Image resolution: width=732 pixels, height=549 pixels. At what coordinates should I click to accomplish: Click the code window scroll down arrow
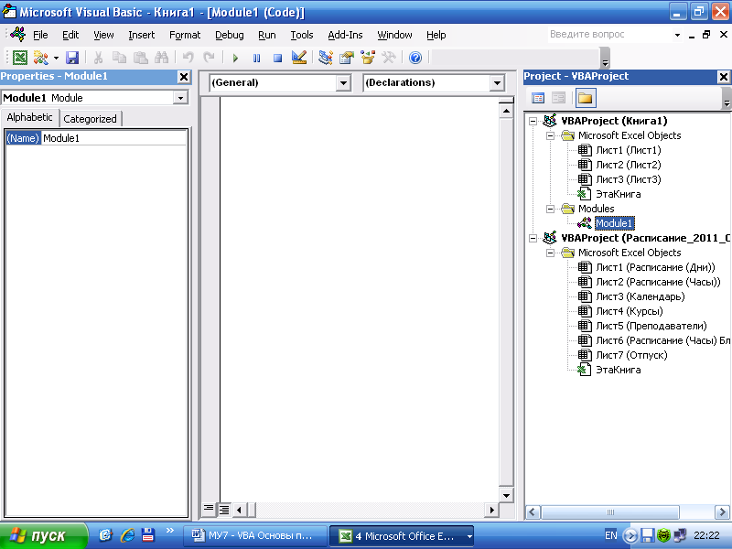pyautogui.click(x=506, y=495)
